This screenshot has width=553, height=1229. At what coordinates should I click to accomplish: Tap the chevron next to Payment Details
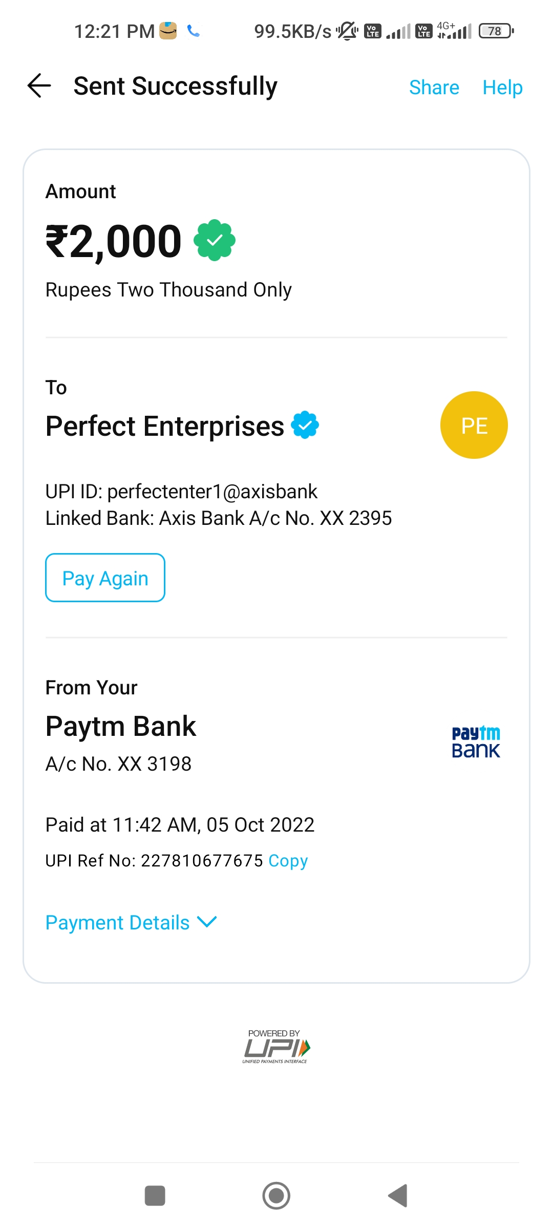point(207,922)
